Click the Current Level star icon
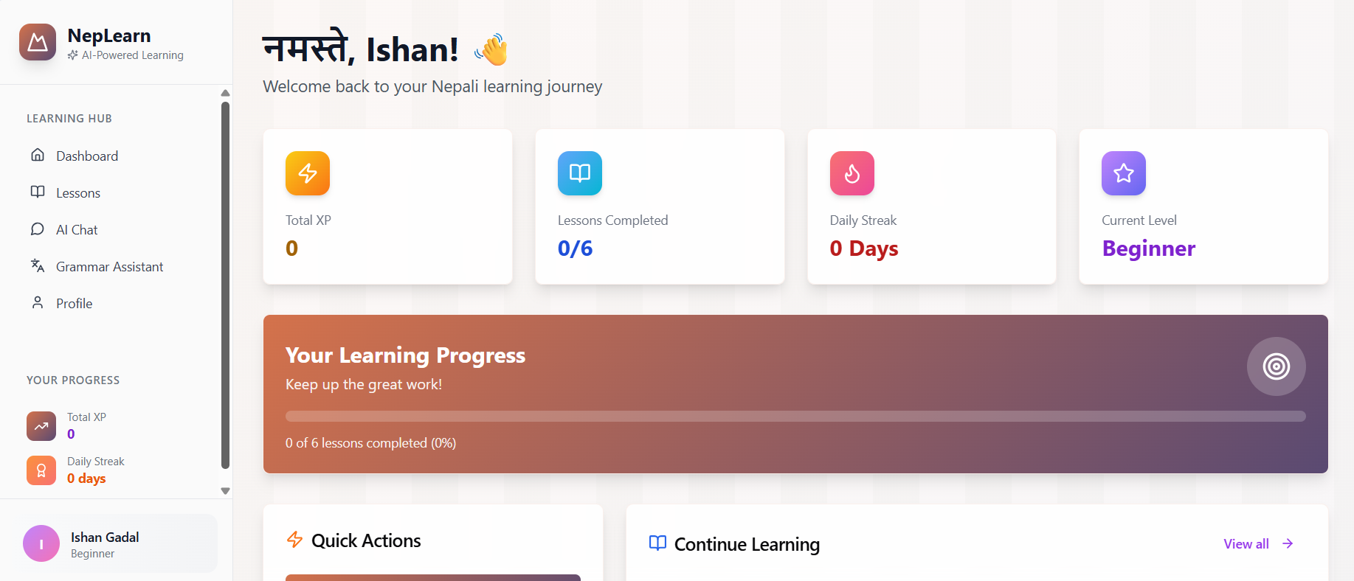Viewport: 1354px width, 581px height. click(x=1124, y=173)
